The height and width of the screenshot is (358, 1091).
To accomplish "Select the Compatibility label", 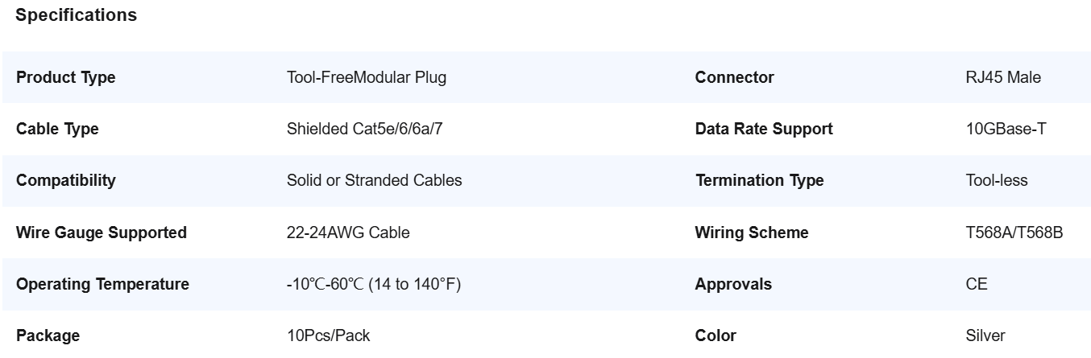I will [66, 181].
